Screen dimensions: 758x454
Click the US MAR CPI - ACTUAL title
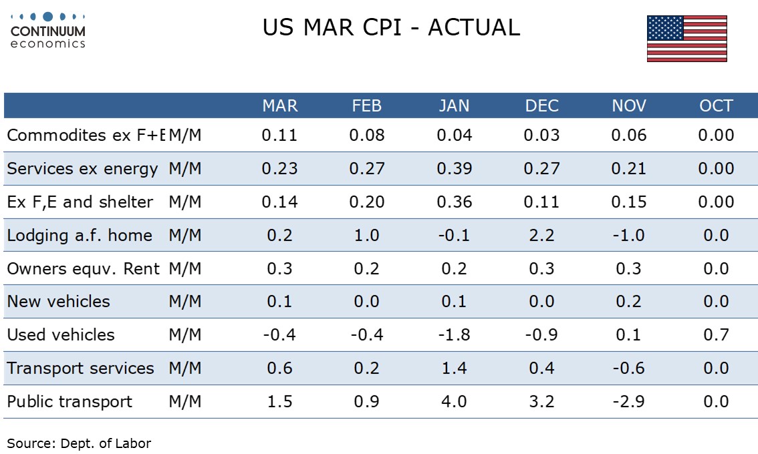391,27
